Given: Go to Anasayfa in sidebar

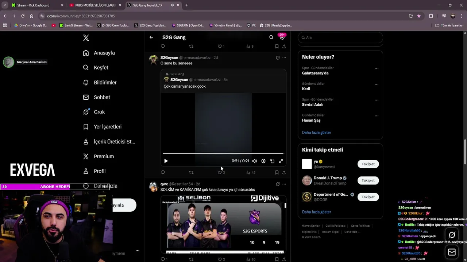Looking at the screenshot, I should 99,53.
